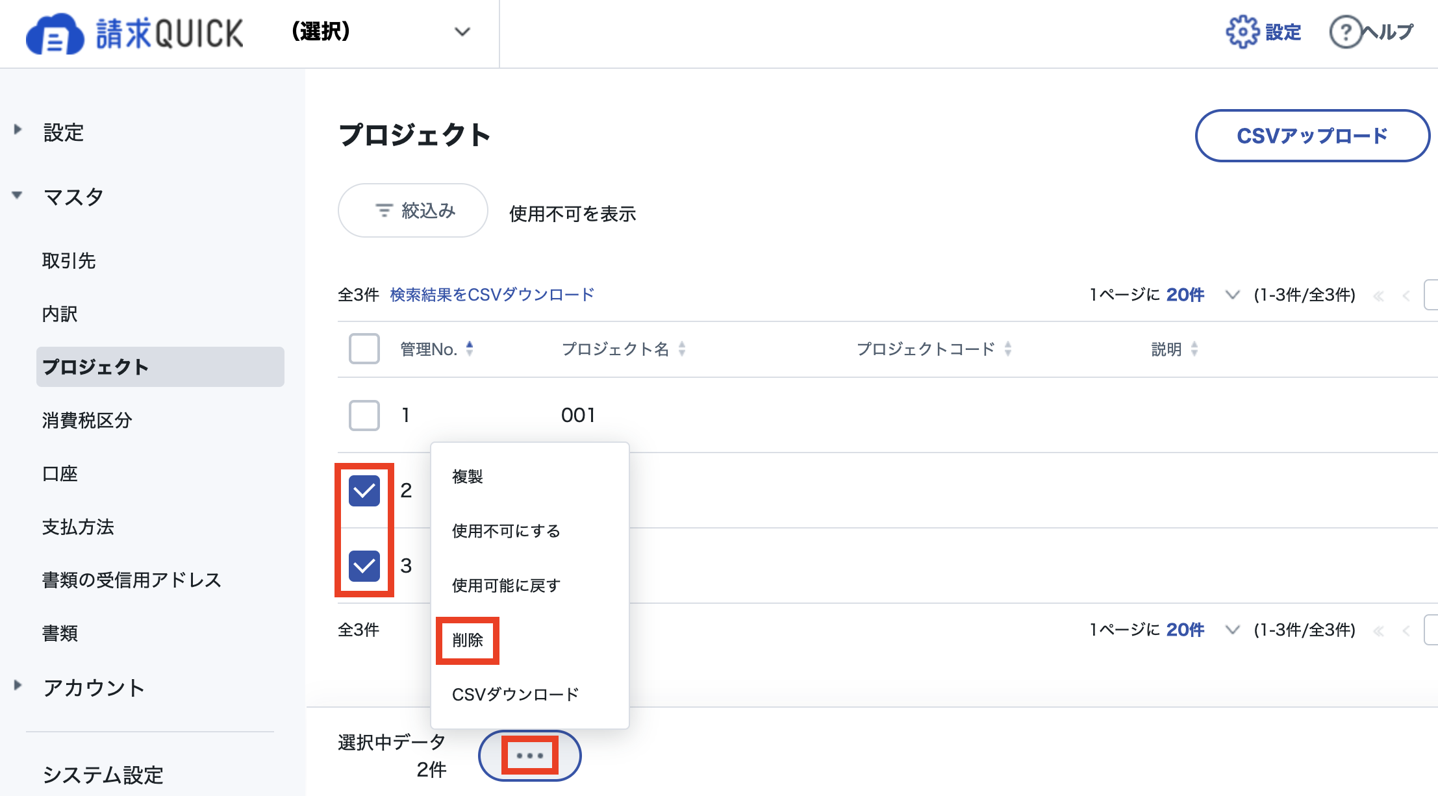The image size is (1438, 796).
Task: Open 書類の受信用アドレス in the sidebar
Action: click(x=132, y=580)
